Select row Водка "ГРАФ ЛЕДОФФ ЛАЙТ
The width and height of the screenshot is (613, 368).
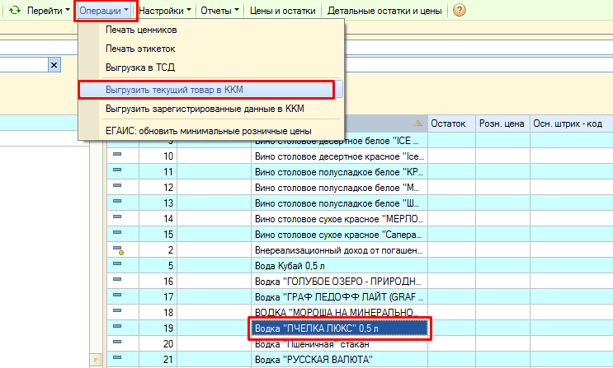(x=339, y=297)
